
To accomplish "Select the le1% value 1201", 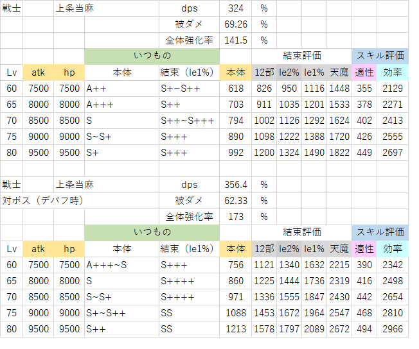I will (314, 105).
